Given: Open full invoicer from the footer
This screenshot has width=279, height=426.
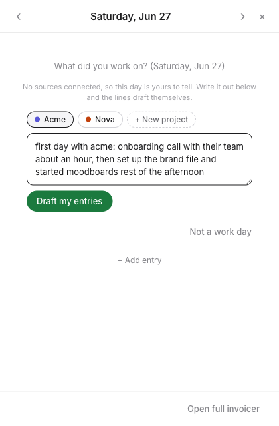Looking at the screenshot, I should pos(223,409).
